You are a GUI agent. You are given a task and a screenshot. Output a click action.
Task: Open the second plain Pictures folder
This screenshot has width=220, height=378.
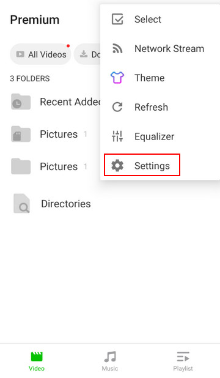pos(49,166)
